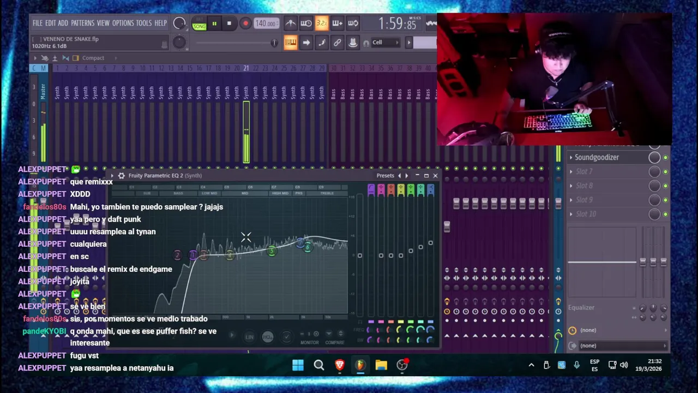Viewport: 698px width, 393px height.
Task: Click the Presets label in EQ window
Action: coord(385,176)
